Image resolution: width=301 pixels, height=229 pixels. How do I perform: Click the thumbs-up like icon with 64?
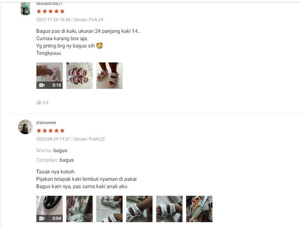pyautogui.click(x=39, y=102)
